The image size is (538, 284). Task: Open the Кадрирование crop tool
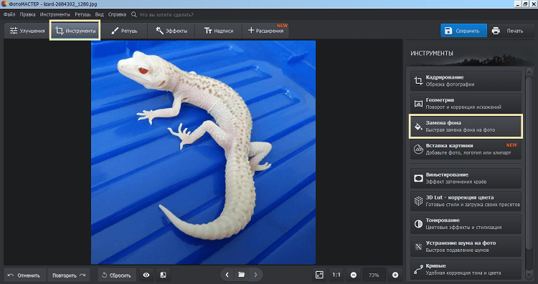pos(466,81)
